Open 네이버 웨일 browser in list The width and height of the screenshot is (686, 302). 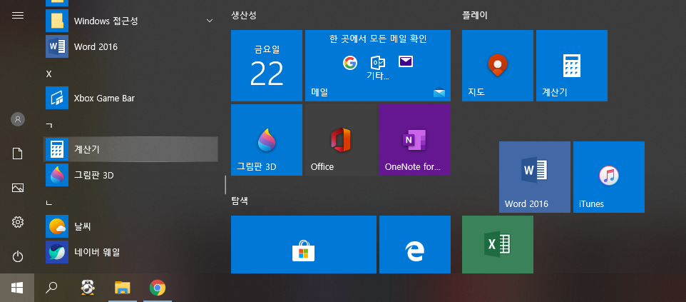click(131, 252)
